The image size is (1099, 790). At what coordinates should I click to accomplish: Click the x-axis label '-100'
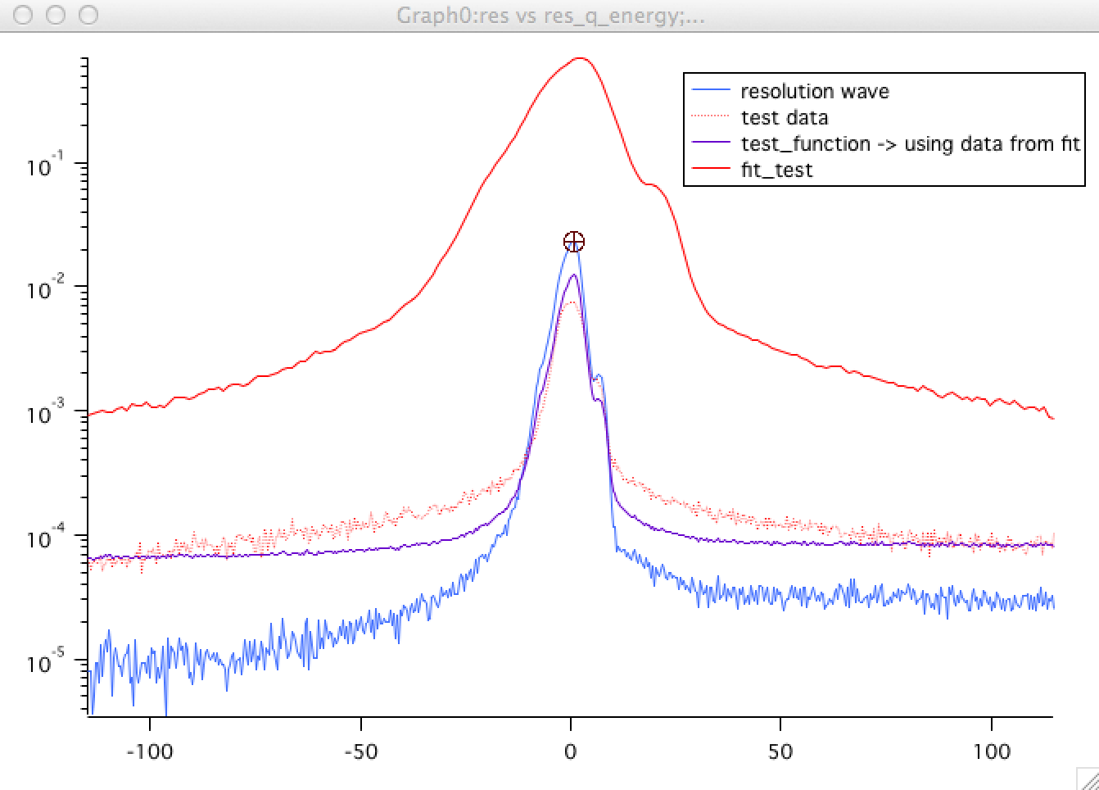pyautogui.click(x=150, y=751)
